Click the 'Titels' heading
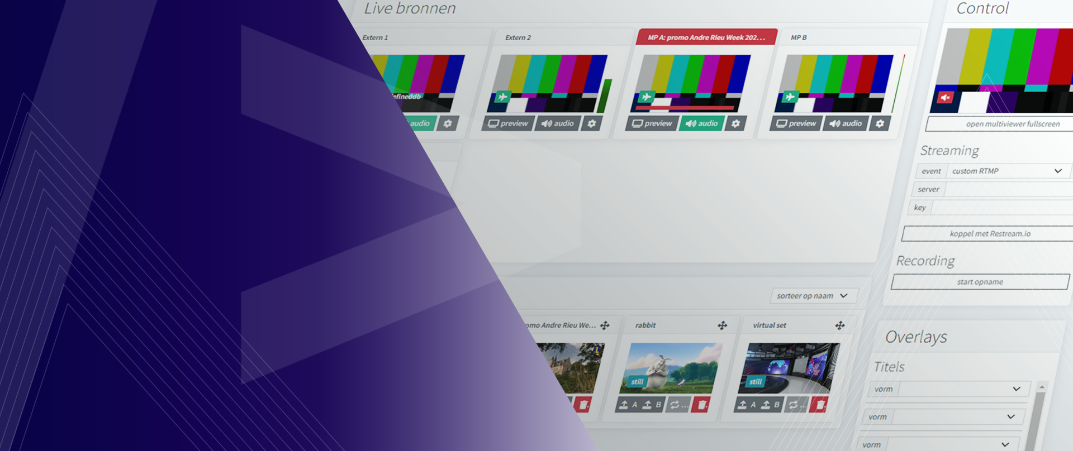The image size is (1073, 451). click(889, 367)
